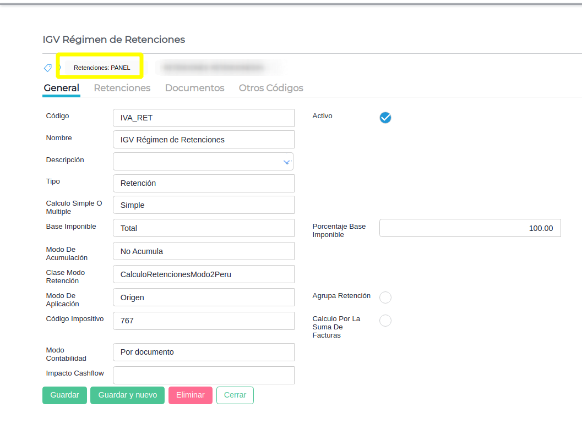This screenshot has width=582, height=430.
Task: Switch to the Retenciones tab
Action: pyautogui.click(x=122, y=88)
